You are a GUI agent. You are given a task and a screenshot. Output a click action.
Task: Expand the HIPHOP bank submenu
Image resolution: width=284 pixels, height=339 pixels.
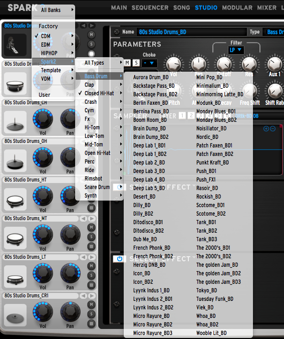tap(54, 53)
